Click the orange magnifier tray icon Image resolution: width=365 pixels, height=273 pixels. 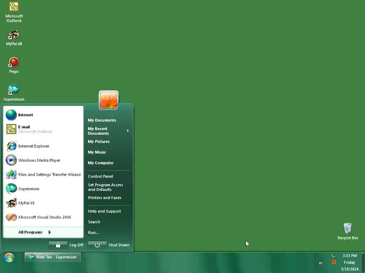(334, 262)
